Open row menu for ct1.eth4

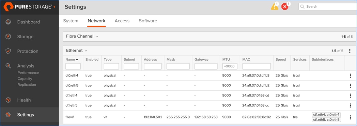pos(350,96)
